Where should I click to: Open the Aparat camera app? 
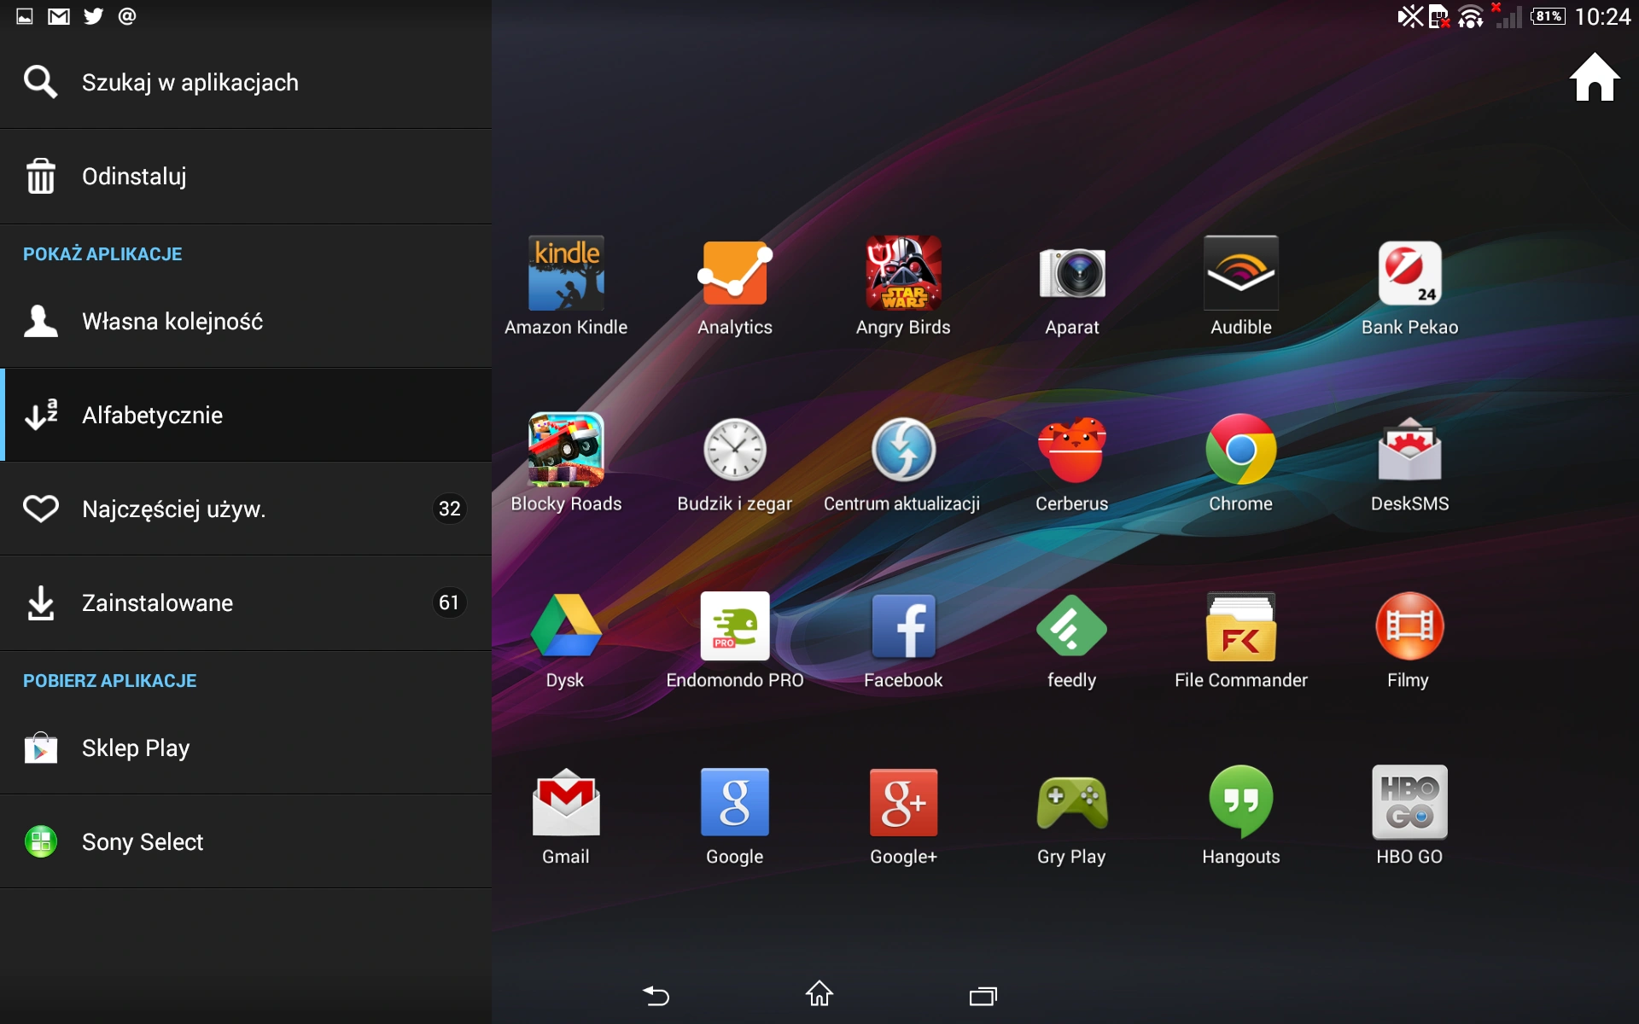(x=1072, y=286)
